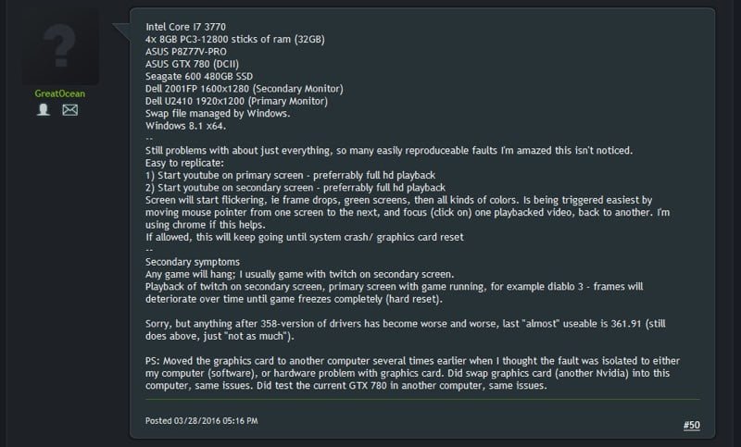Click the Easy to replicate heading text
Image resolution: width=741 pixels, height=447 pixels.
(182, 164)
